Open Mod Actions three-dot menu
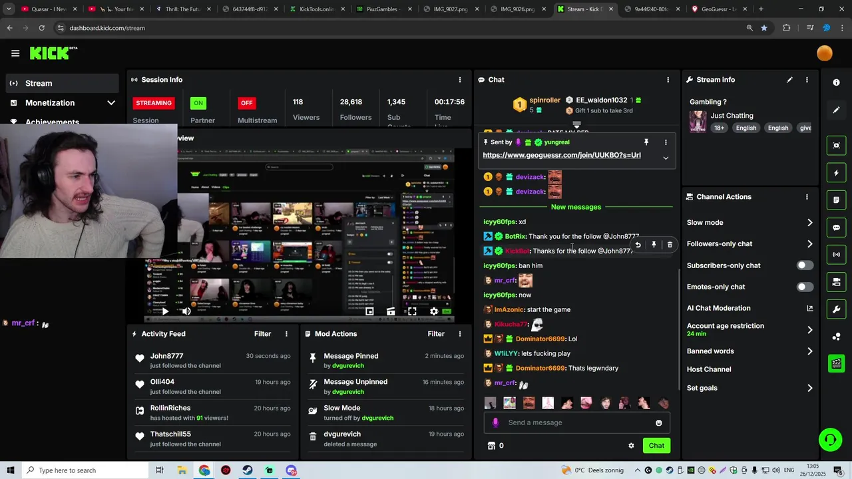 pyautogui.click(x=459, y=334)
